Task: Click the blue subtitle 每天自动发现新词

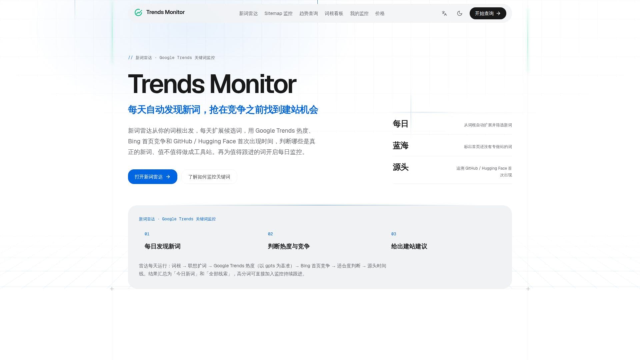Action: click(223, 110)
